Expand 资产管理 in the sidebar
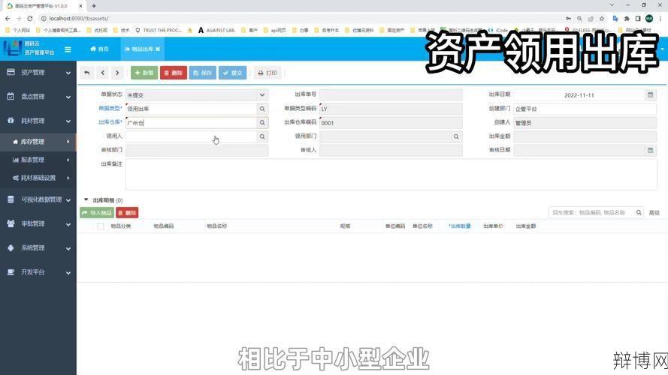 pyautogui.click(x=38, y=73)
